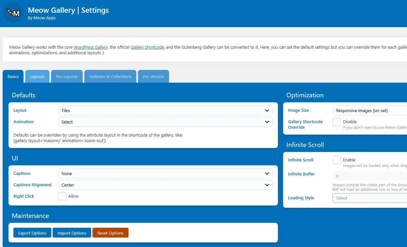Expand the Animation dropdown
Viewport: 407px width, 247px height.
pos(165,122)
